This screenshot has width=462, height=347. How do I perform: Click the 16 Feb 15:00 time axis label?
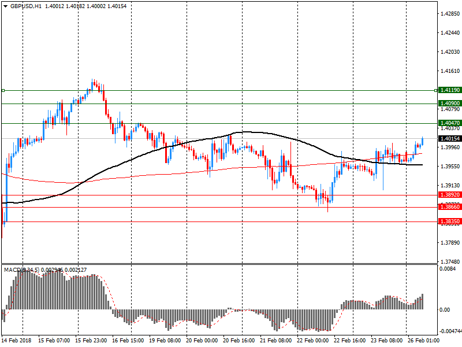[x=128, y=341]
